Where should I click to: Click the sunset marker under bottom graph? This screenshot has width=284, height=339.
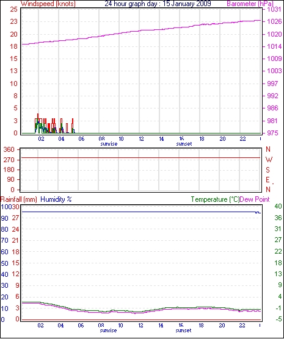click(x=183, y=330)
